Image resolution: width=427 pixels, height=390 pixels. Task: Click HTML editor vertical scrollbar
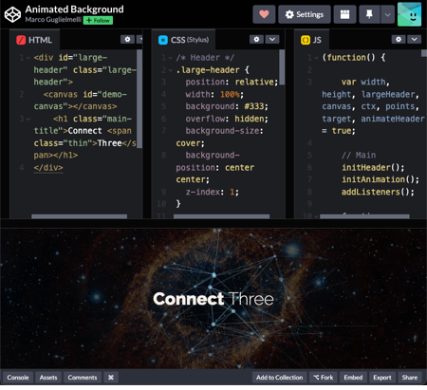point(139,99)
